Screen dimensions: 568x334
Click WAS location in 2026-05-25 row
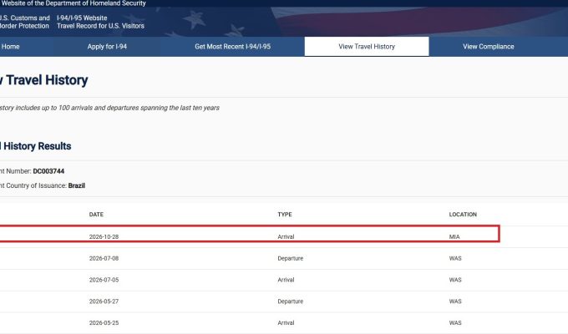point(455,323)
